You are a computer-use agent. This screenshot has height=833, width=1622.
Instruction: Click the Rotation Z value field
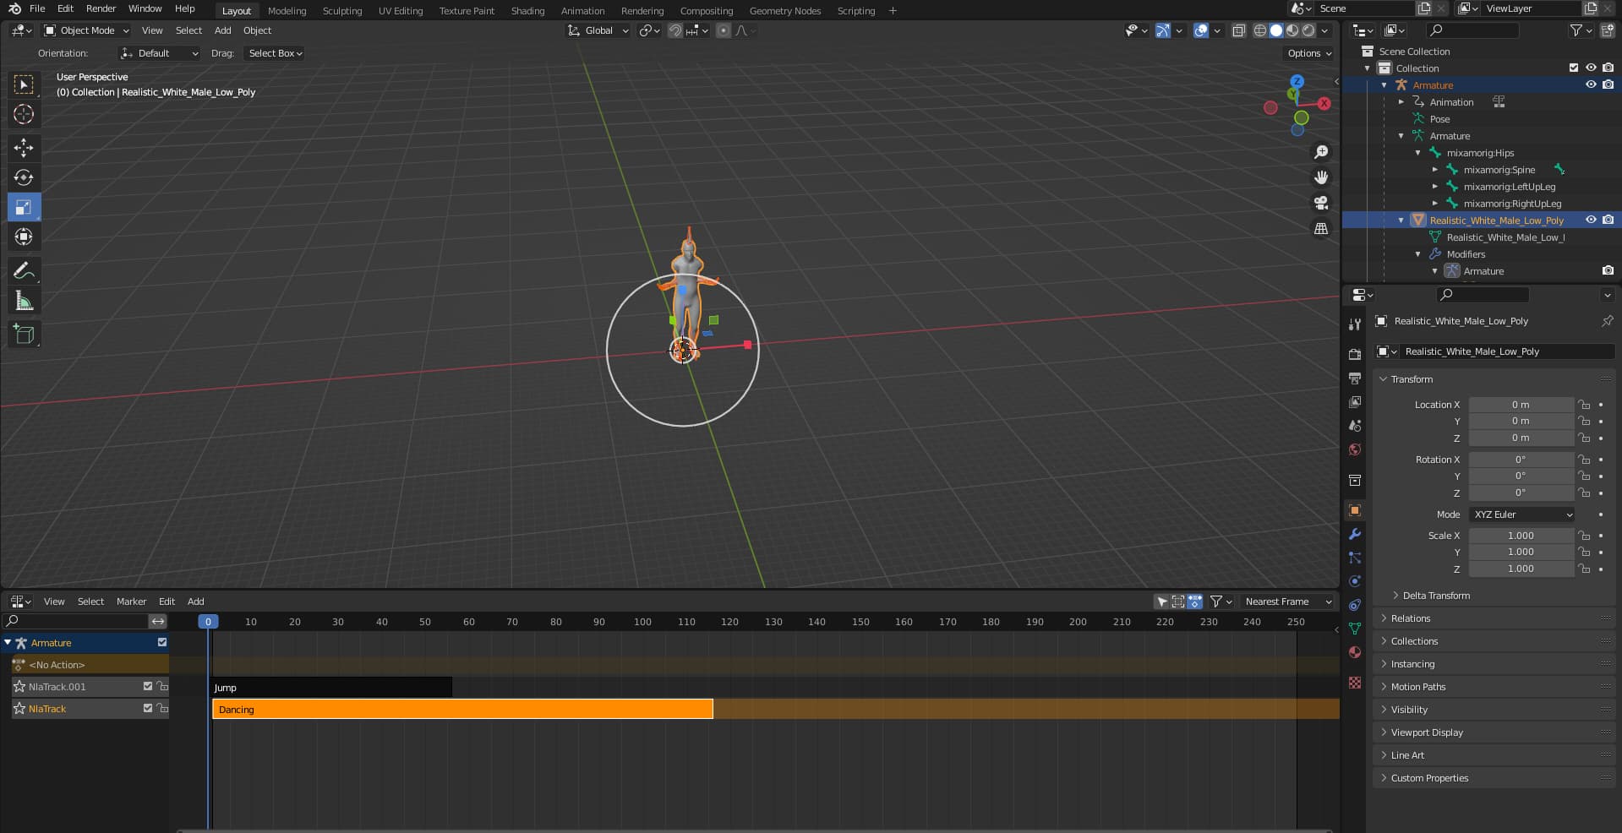coord(1521,493)
